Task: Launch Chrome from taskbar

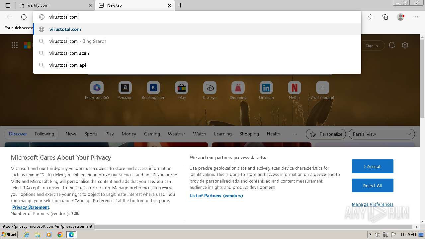Action: [60, 235]
